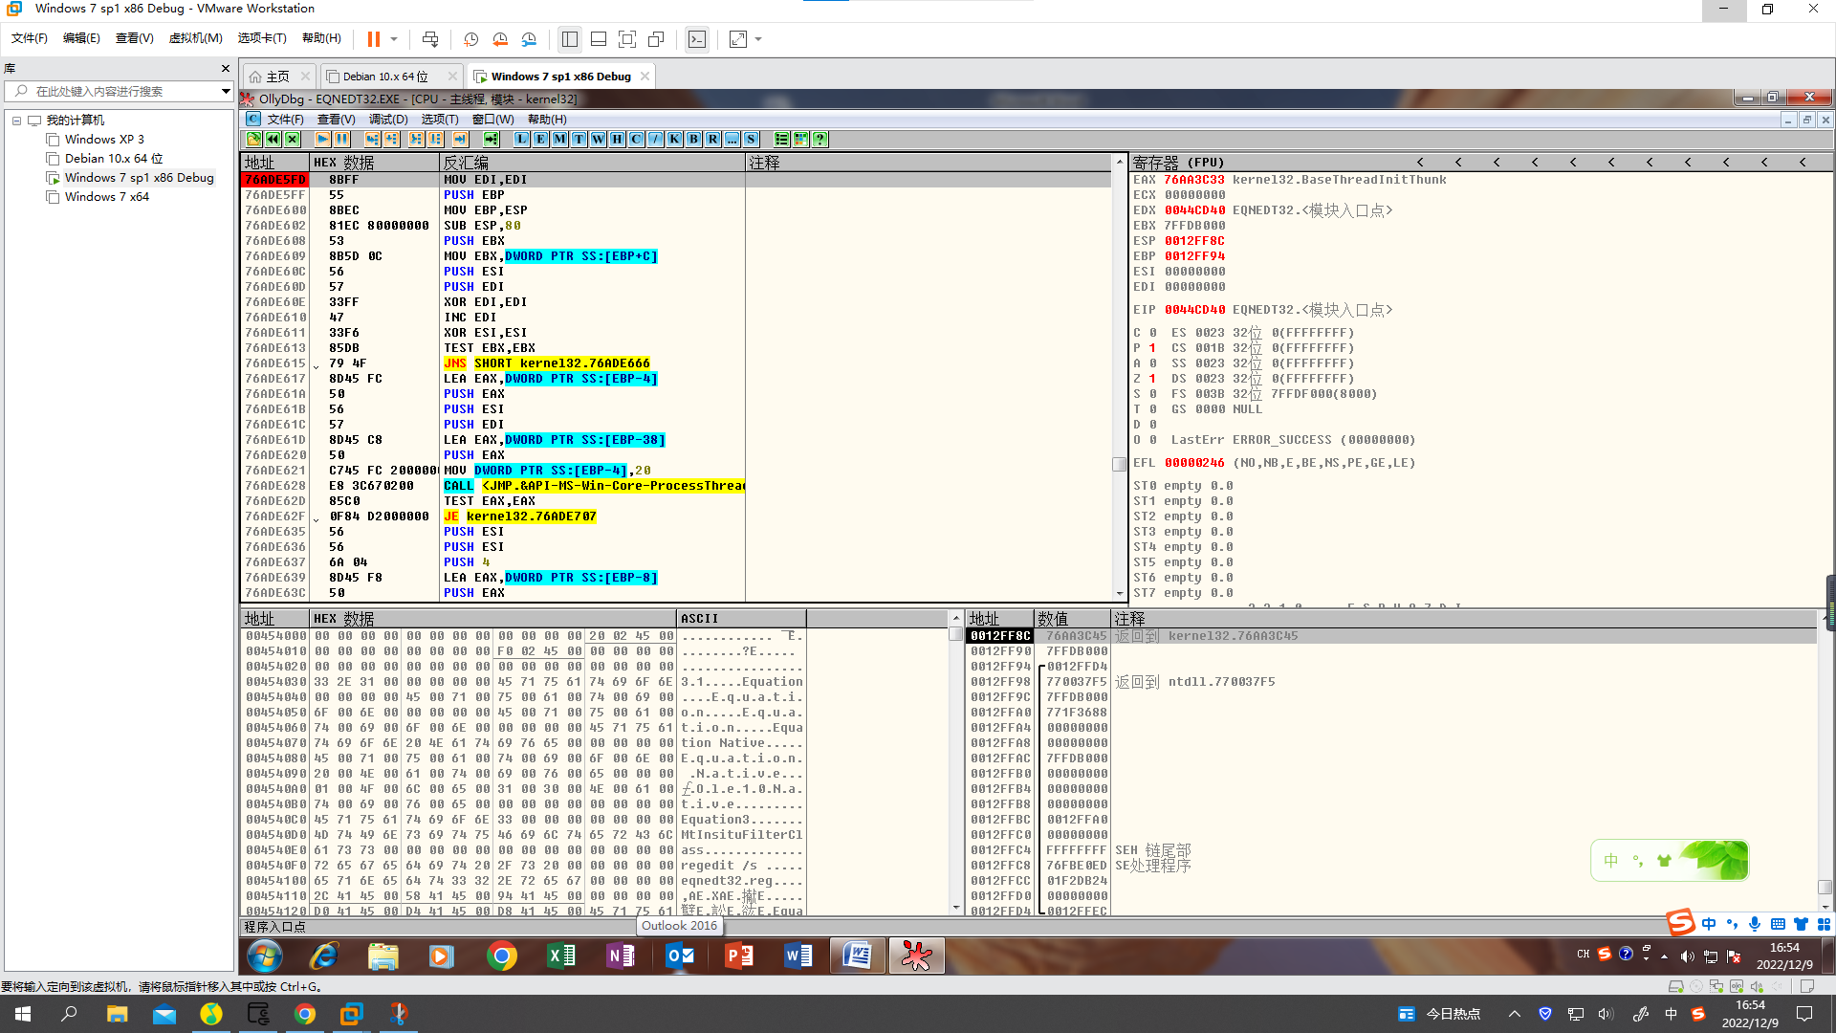Click OllyDbg Pause execution icon
Viewport: 1836px width, 1033px height.
(341, 140)
